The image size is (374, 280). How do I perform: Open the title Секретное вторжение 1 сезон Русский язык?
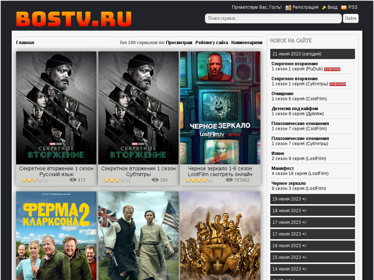56,171
